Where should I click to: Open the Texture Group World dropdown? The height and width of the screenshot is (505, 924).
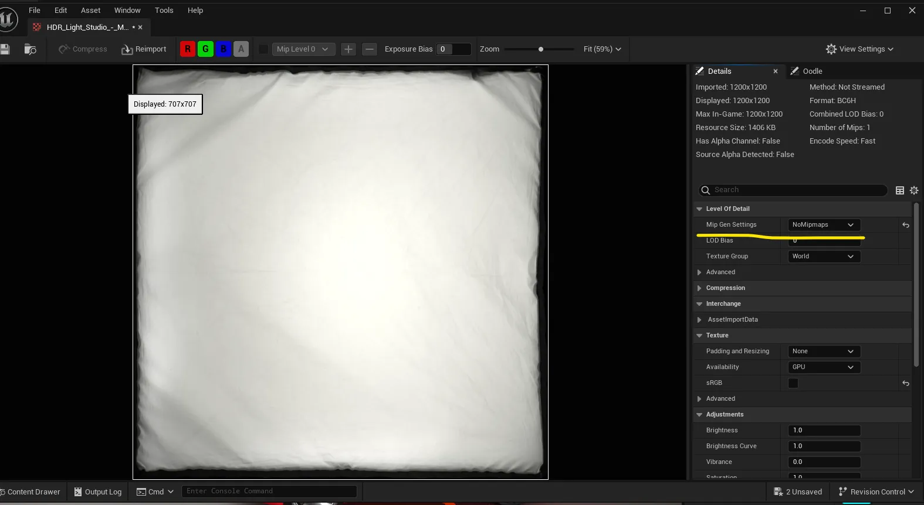pyautogui.click(x=824, y=257)
